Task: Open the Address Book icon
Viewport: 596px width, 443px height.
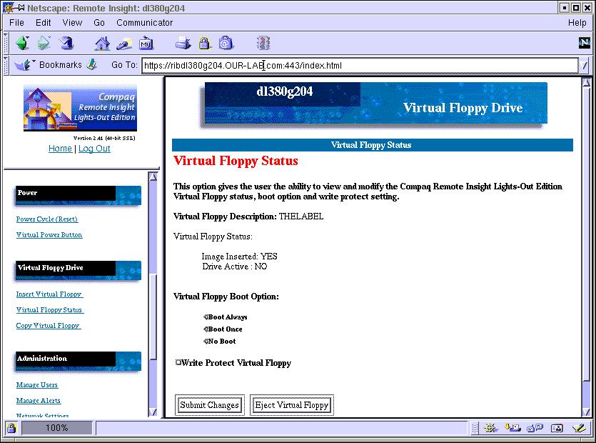Action: [x=557, y=427]
